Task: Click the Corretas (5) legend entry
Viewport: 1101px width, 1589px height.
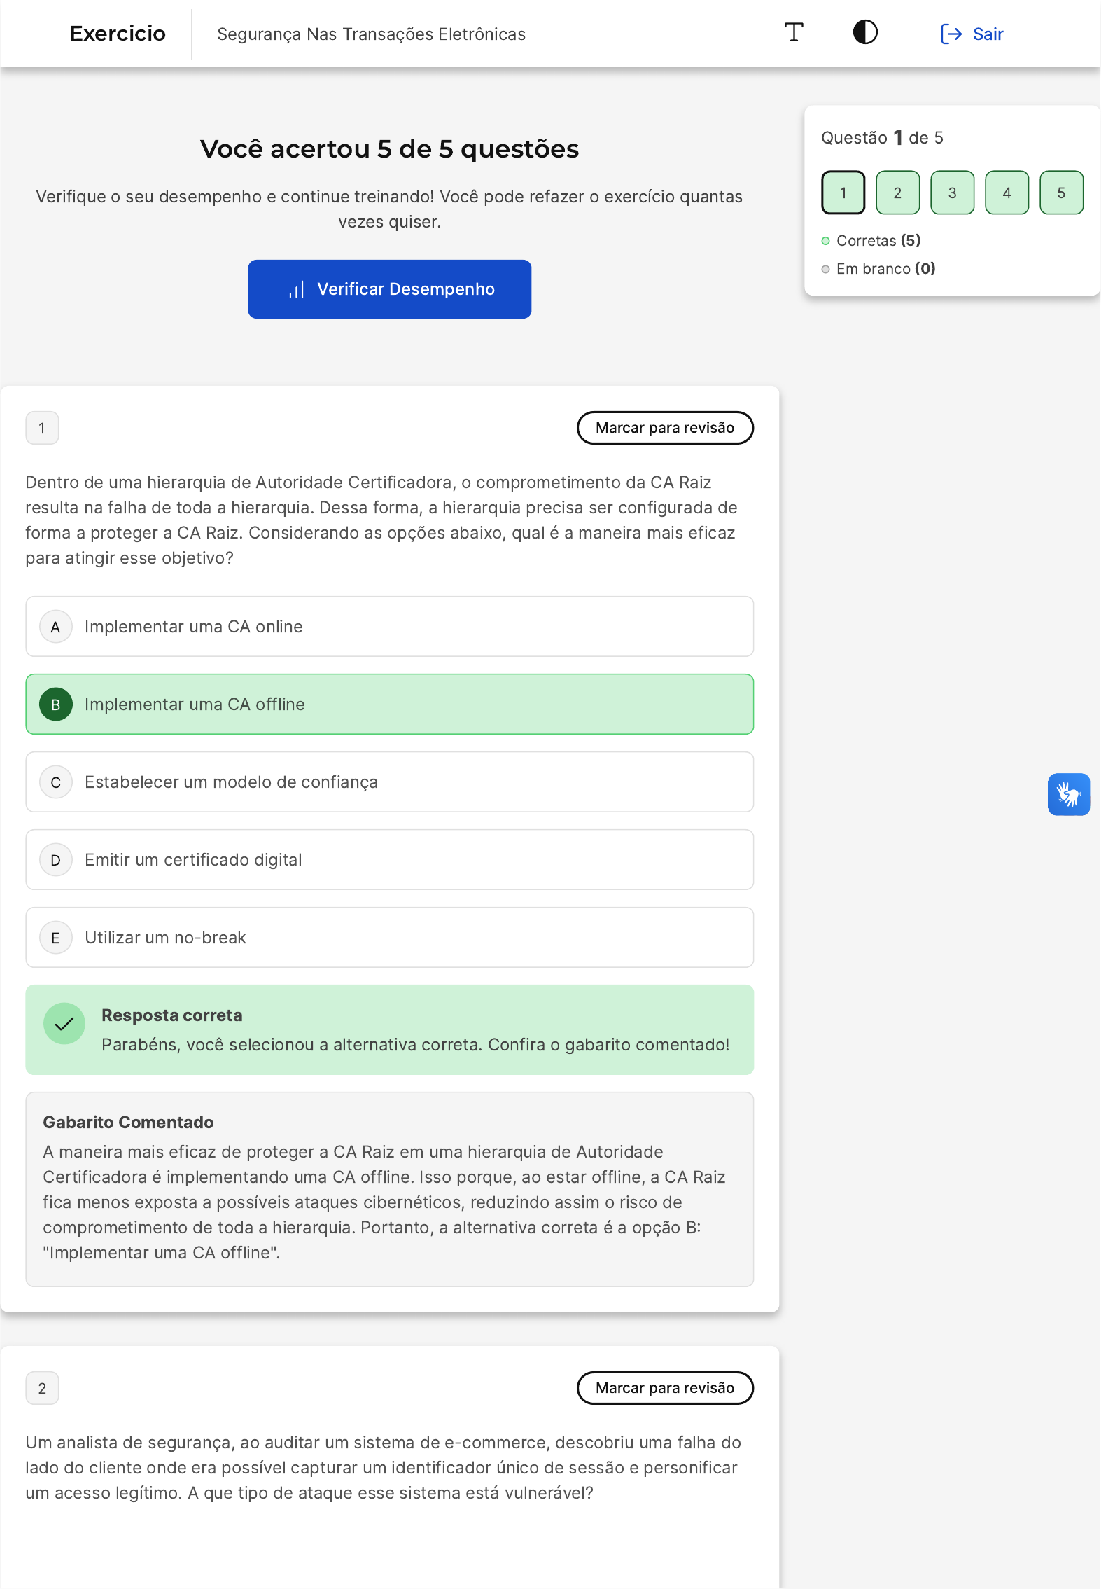Action: pos(871,241)
